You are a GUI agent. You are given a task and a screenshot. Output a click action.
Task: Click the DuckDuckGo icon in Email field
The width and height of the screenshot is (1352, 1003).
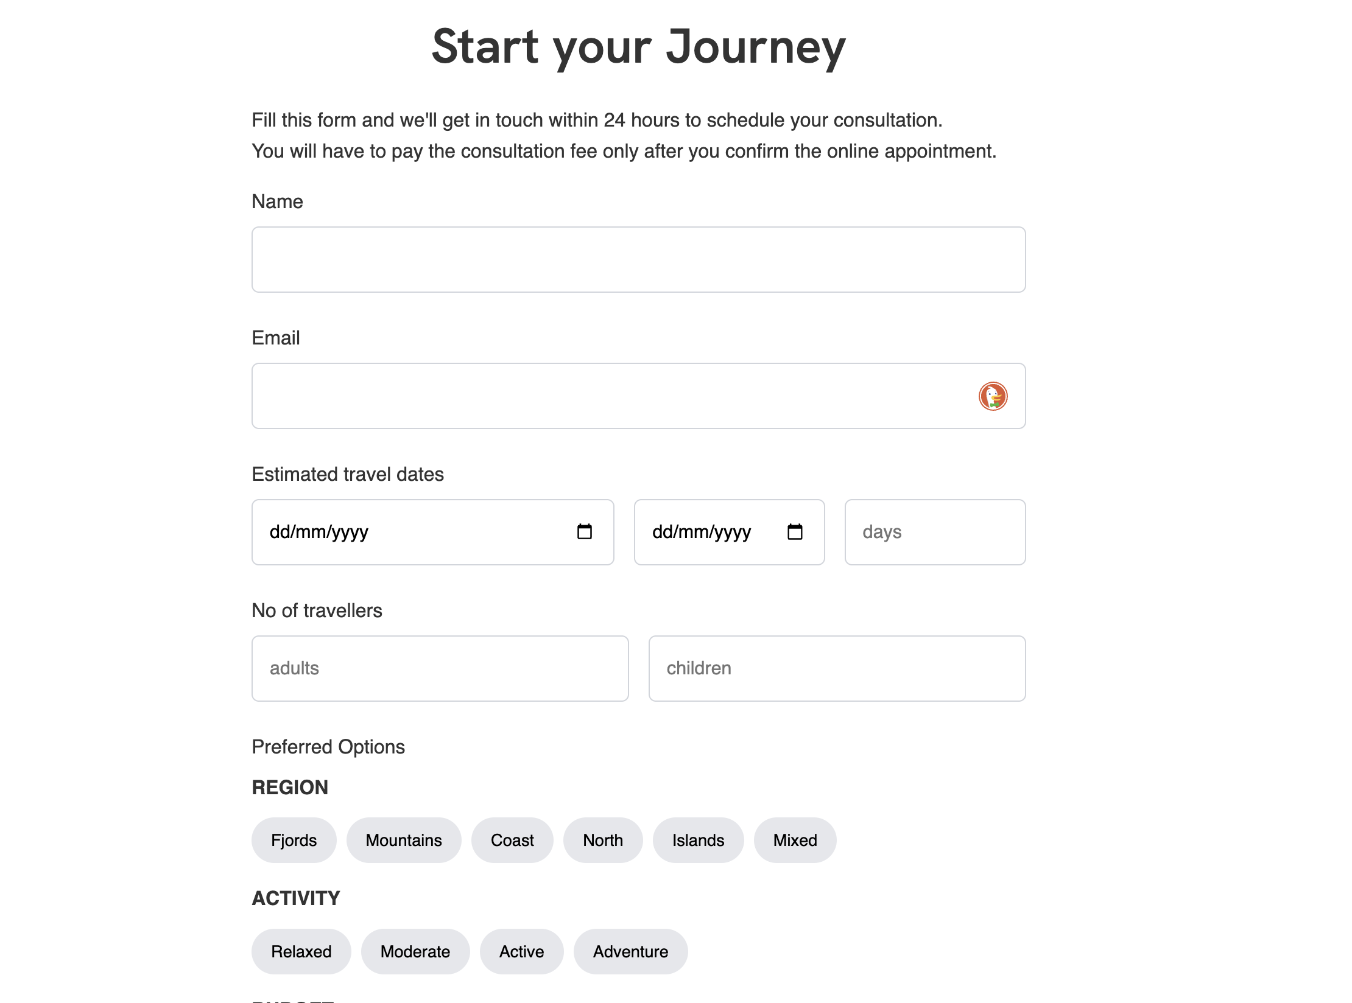(x=993, y=396)
